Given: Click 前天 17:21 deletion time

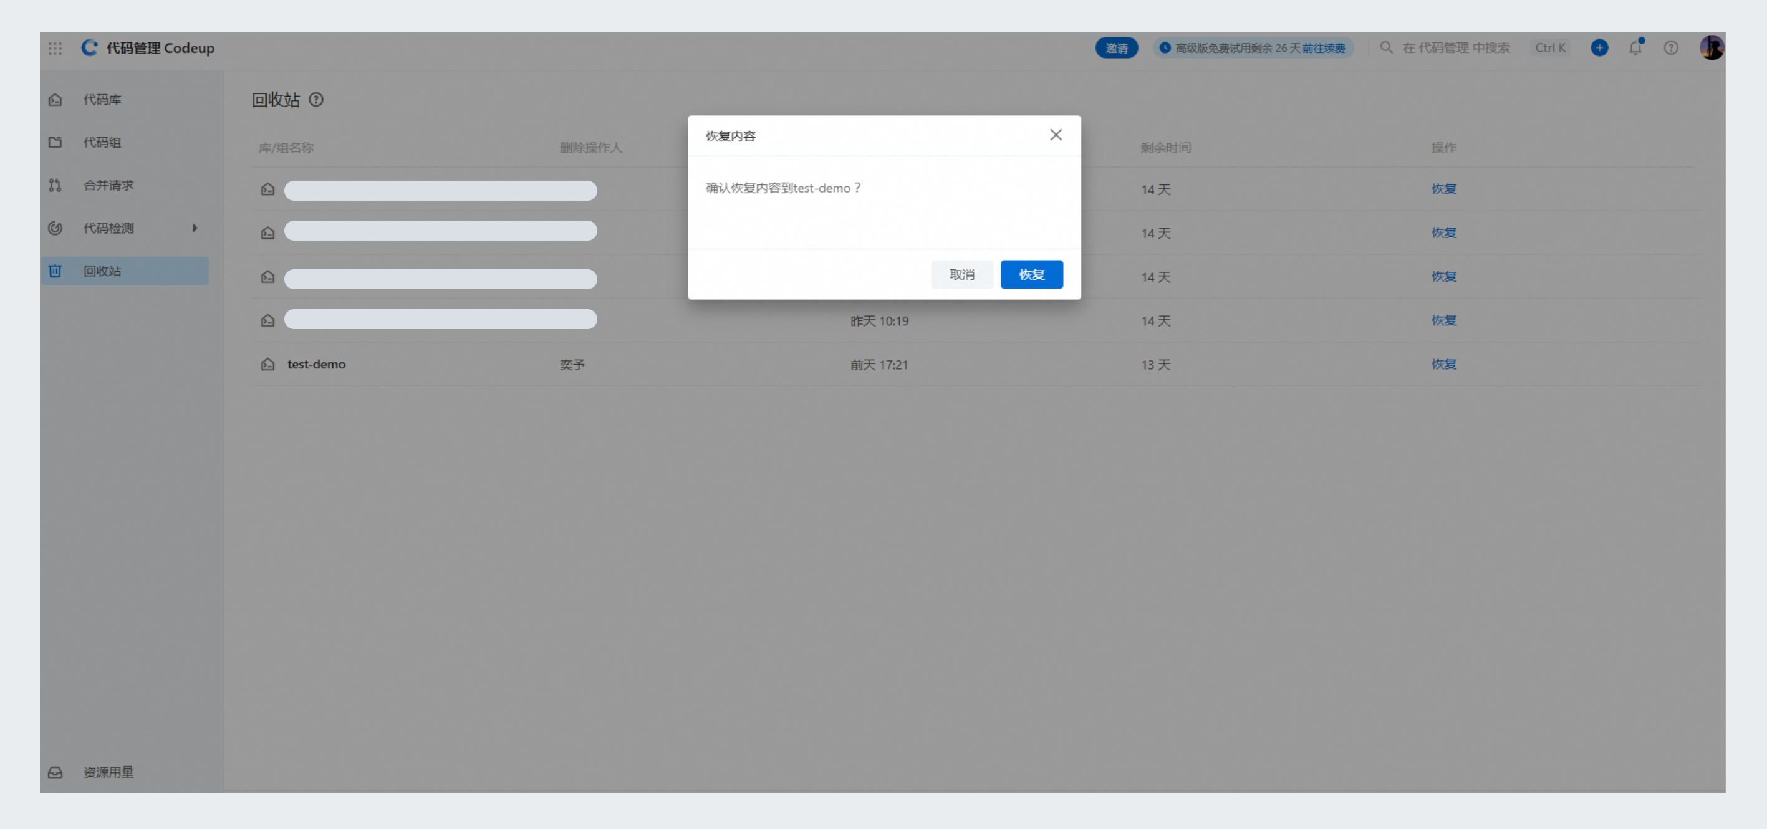Looking at the screenshot, I should (879, 365).
